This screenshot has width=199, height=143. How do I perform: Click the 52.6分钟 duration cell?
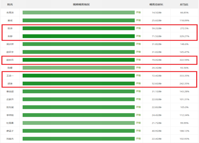(x=157, y=84)
